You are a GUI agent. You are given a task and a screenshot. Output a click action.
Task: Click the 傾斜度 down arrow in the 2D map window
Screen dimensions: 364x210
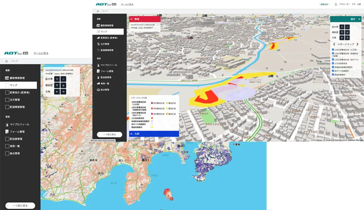(x=63, y=85)
